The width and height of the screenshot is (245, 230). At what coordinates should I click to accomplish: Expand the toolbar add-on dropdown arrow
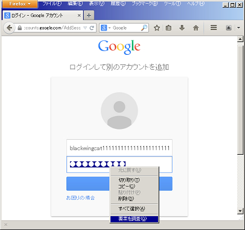(238, 28)
